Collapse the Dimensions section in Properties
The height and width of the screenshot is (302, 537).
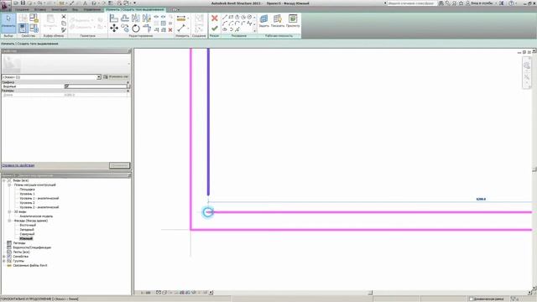pyautogui.click(x=128, y=91)
